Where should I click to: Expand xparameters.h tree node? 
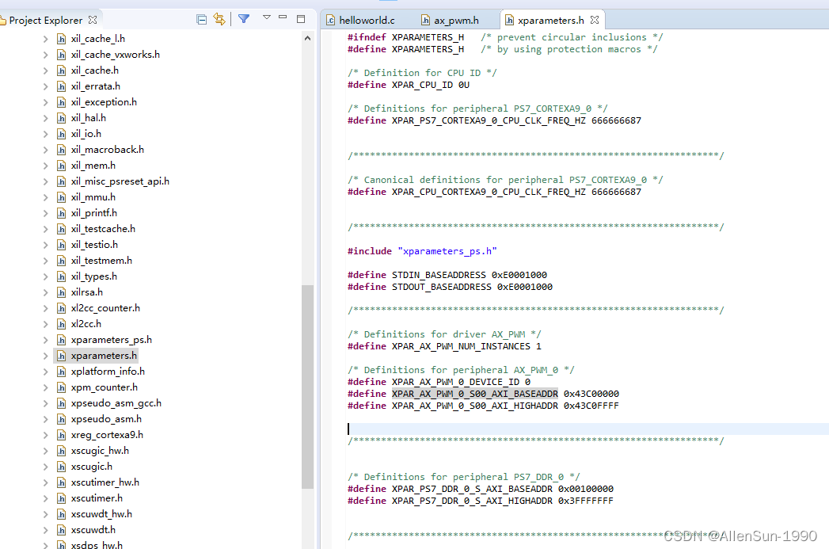tap(45, 356)
